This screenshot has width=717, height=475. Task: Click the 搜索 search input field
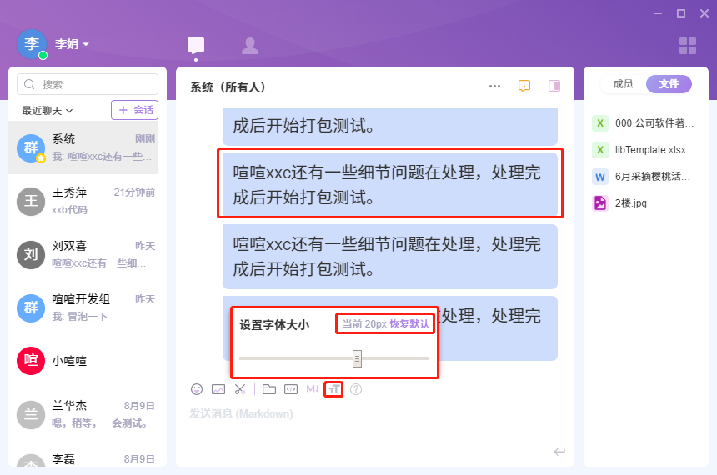[88, 84]
